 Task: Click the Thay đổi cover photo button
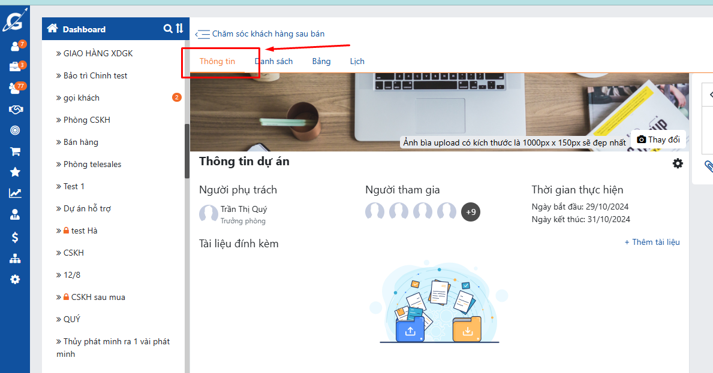click(658, 140)
